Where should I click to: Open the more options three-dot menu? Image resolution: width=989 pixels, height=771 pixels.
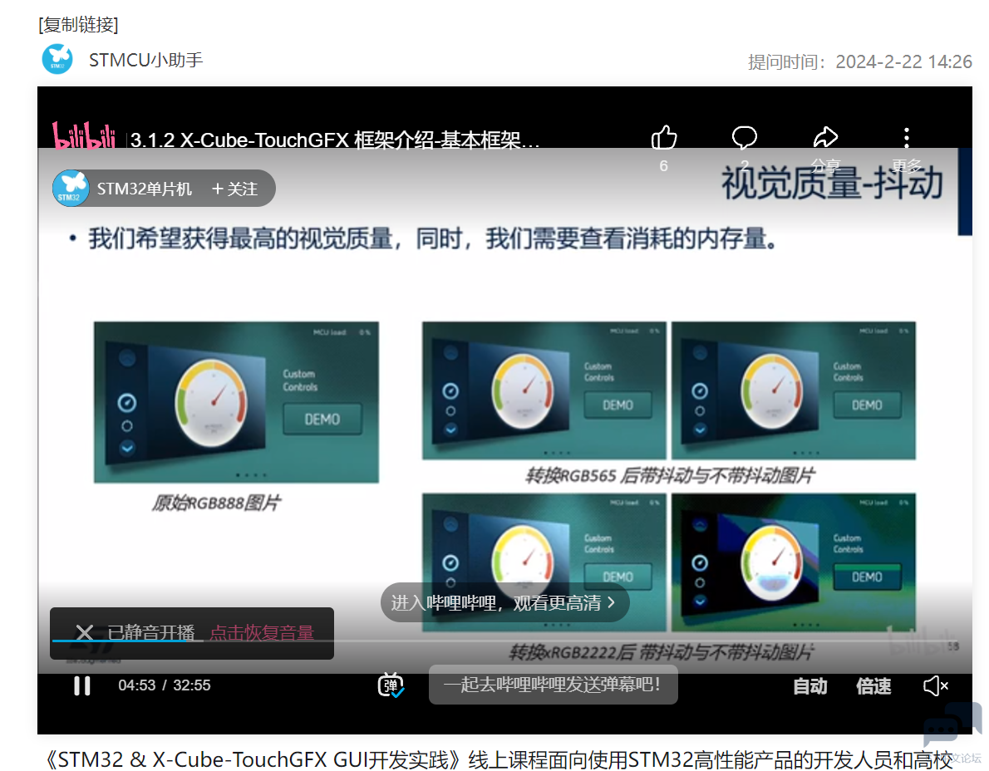(x=907, y=137)
